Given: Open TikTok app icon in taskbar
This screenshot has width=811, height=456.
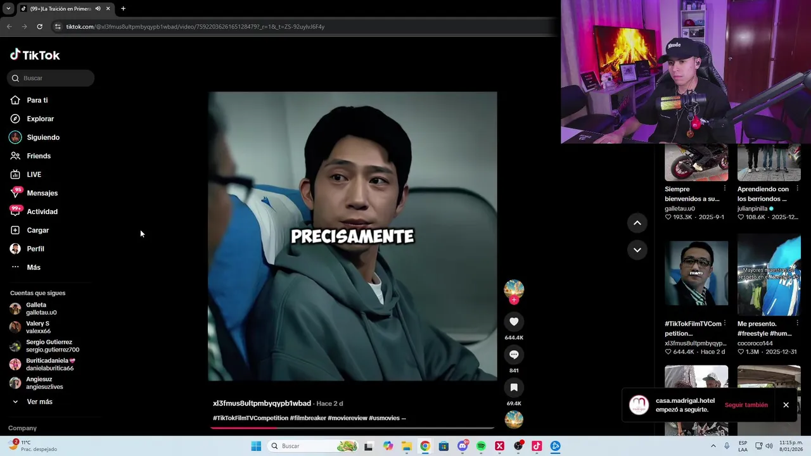Looking at the screenshot, I should point(537,446).
